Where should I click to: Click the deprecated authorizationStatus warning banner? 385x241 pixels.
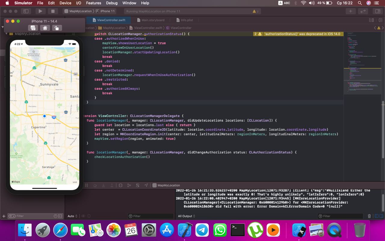[298, 34]
